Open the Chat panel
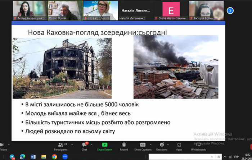 click(x=84, y=147)
